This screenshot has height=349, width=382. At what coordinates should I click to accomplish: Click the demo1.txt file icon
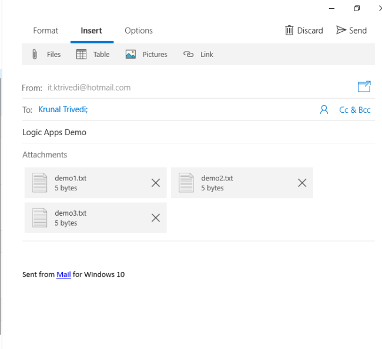point(40,183)
